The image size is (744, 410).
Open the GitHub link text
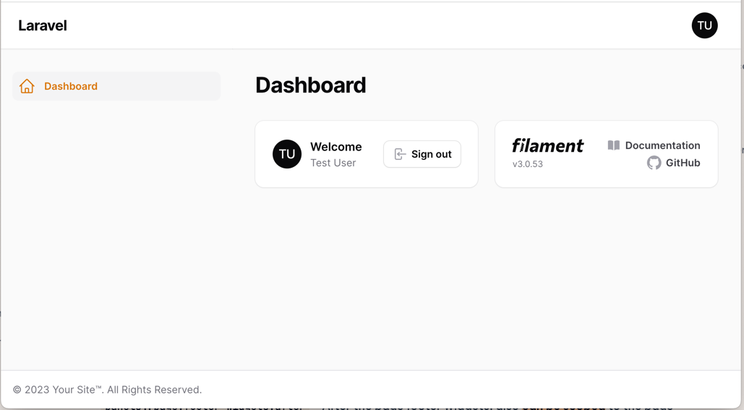pyautogui.click(x=683, y=163)
